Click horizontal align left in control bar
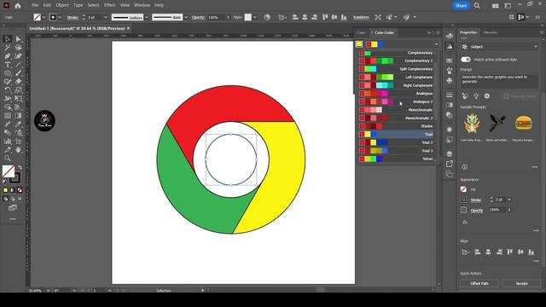This screenshot has height=307, width=546. [295, 17]
